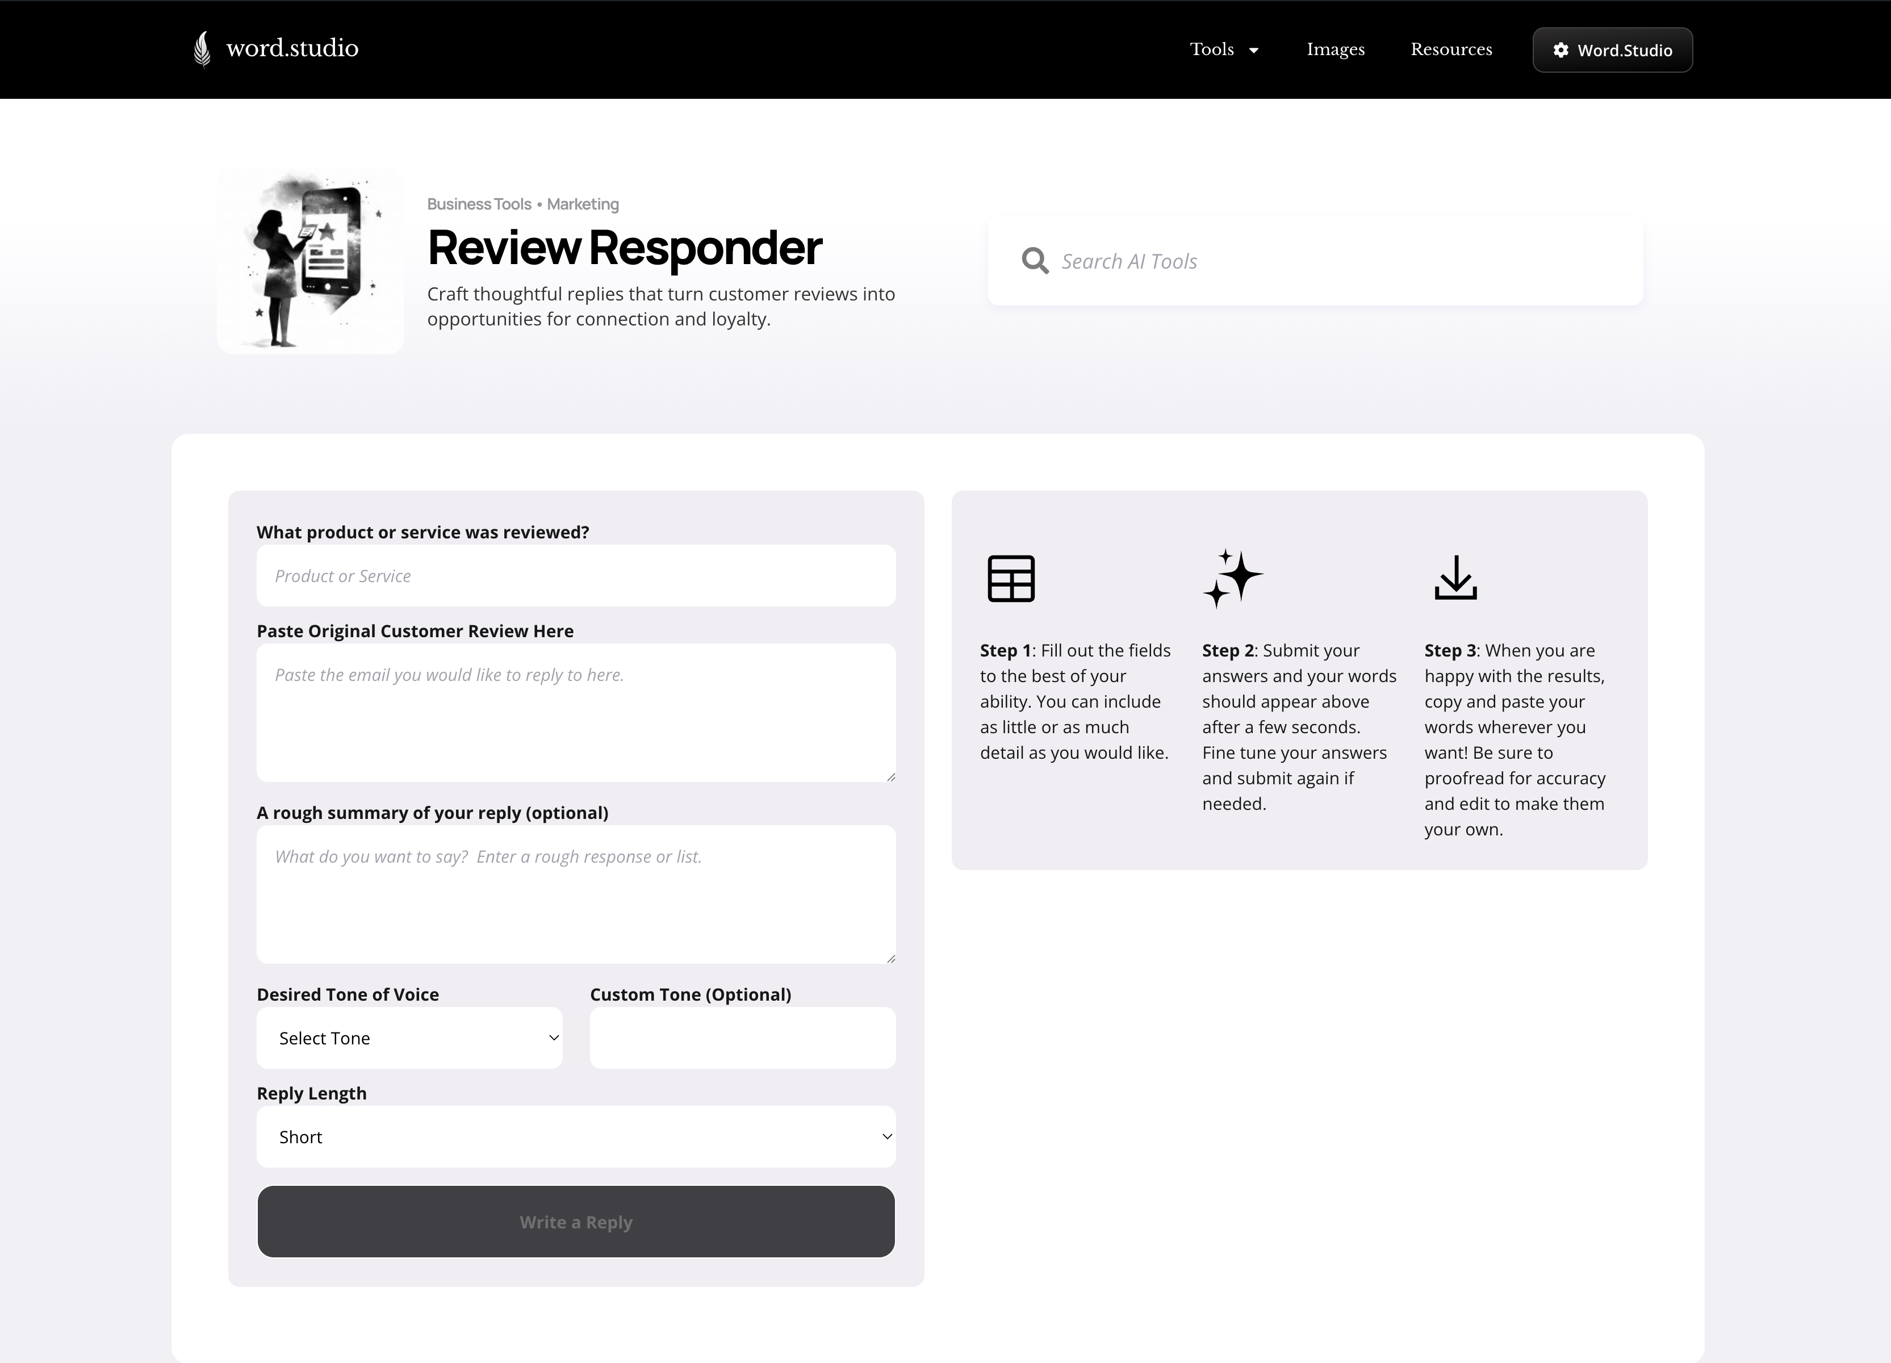Focus the Custom Tone optional input field
This screenshot has width=1891, height=1363.
(742, 1038)
